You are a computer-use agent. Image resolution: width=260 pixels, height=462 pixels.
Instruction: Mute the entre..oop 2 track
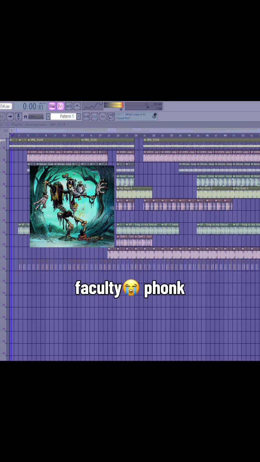(4, 160)
